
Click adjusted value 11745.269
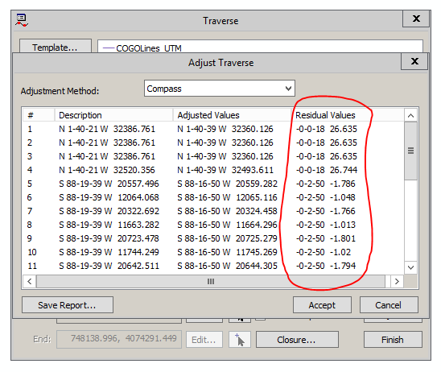coord(257,252)
